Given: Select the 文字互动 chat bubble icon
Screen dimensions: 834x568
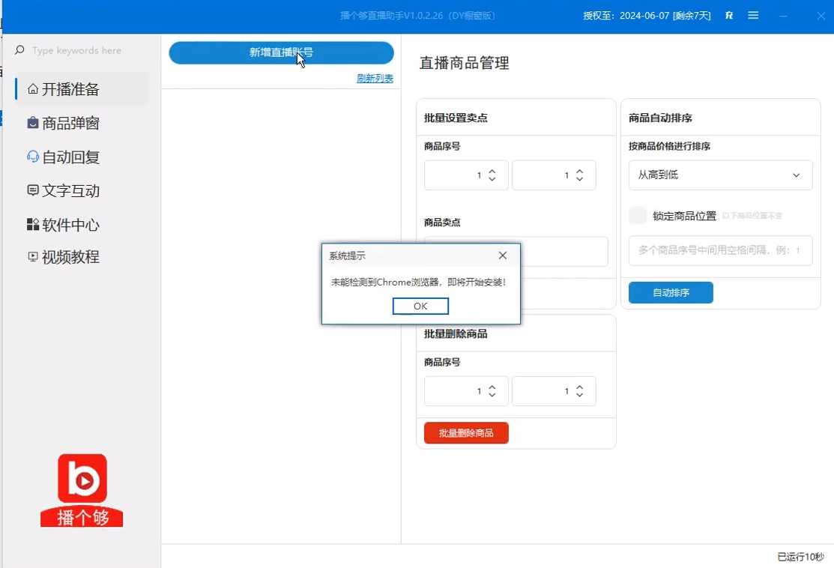Looking at the screenshot, I should tap(33, 190).
